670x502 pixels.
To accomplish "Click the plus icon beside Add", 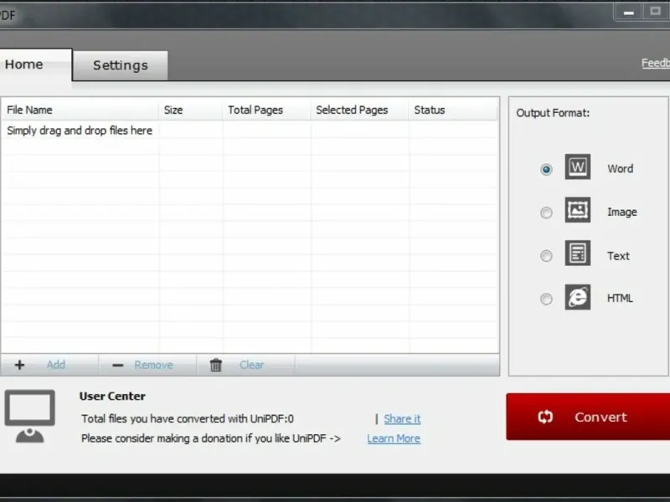I will coord(19,365).
